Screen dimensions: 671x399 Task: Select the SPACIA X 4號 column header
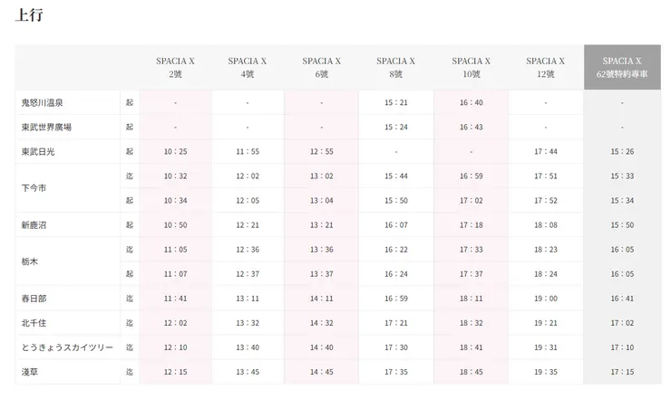[248, 67]
